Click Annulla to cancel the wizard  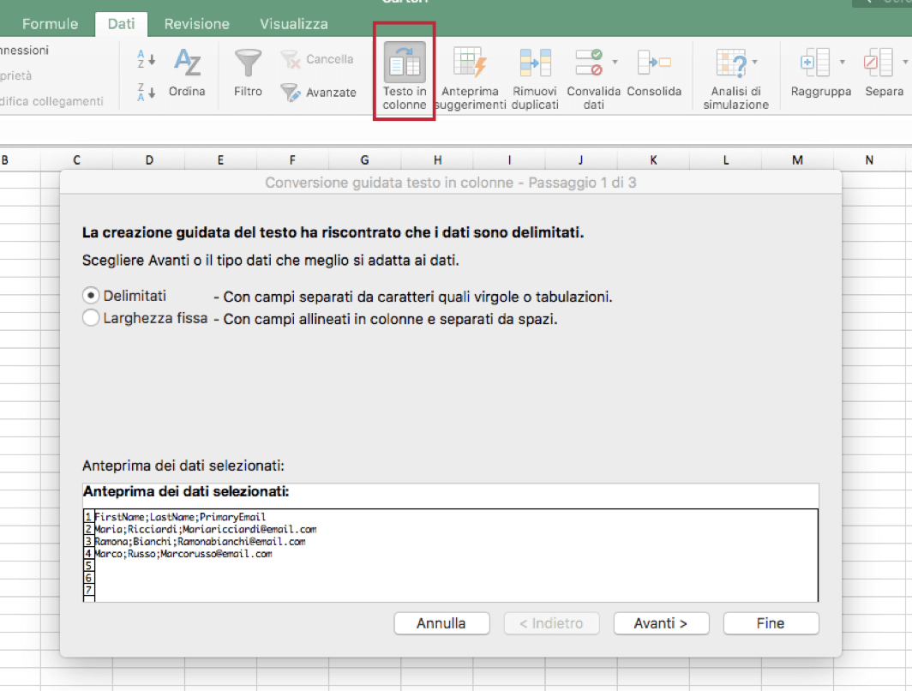pos(441,623)
